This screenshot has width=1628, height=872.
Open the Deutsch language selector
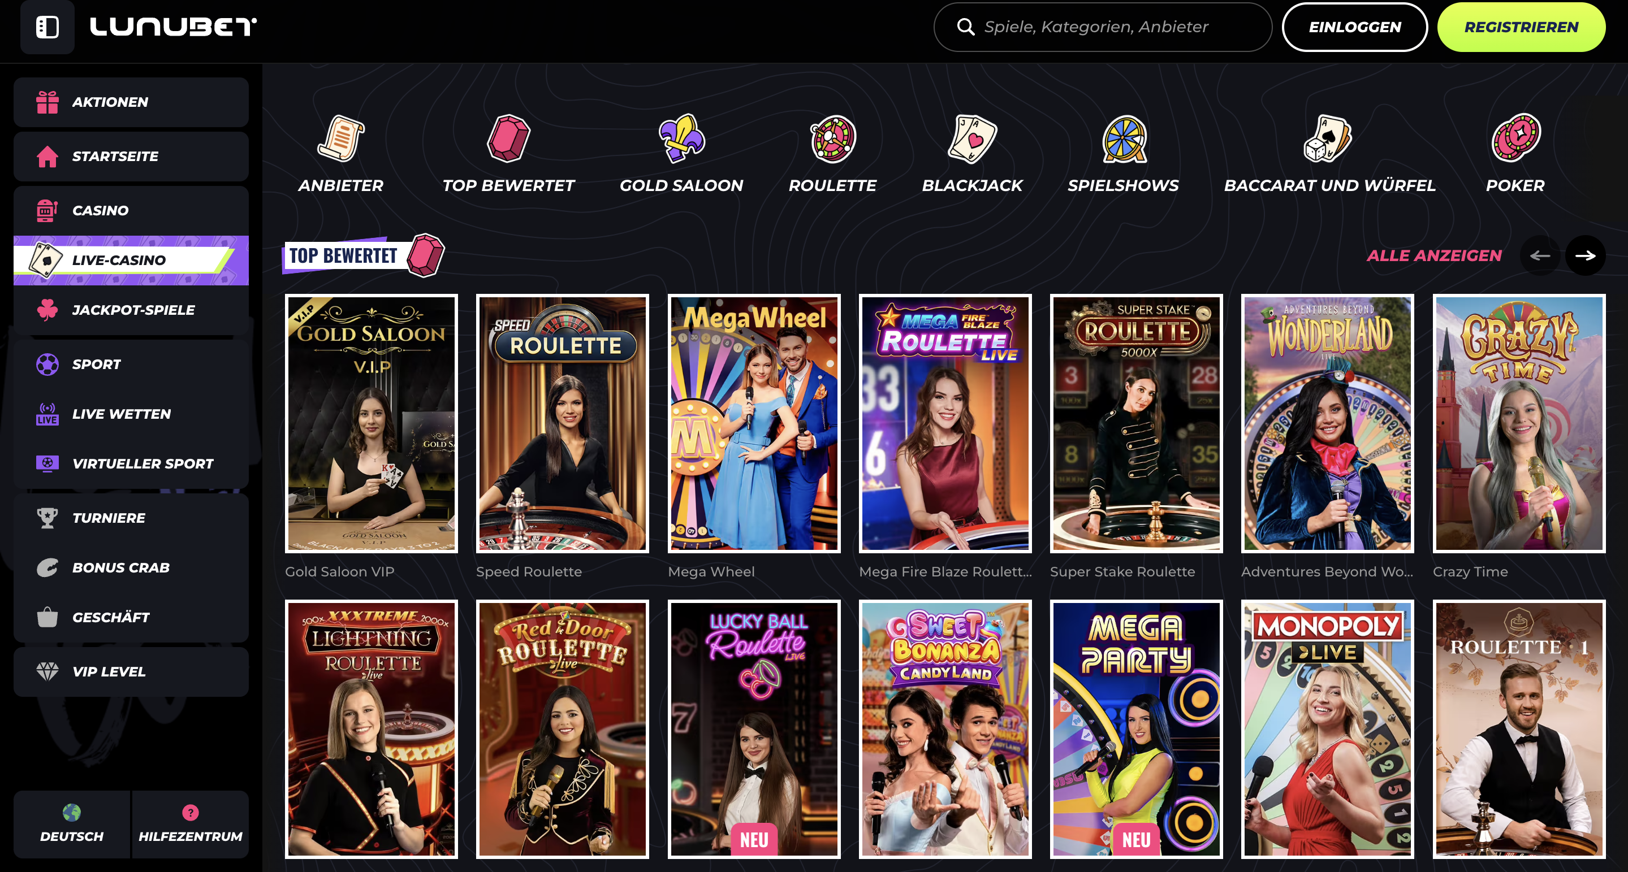tap(71, 823)
